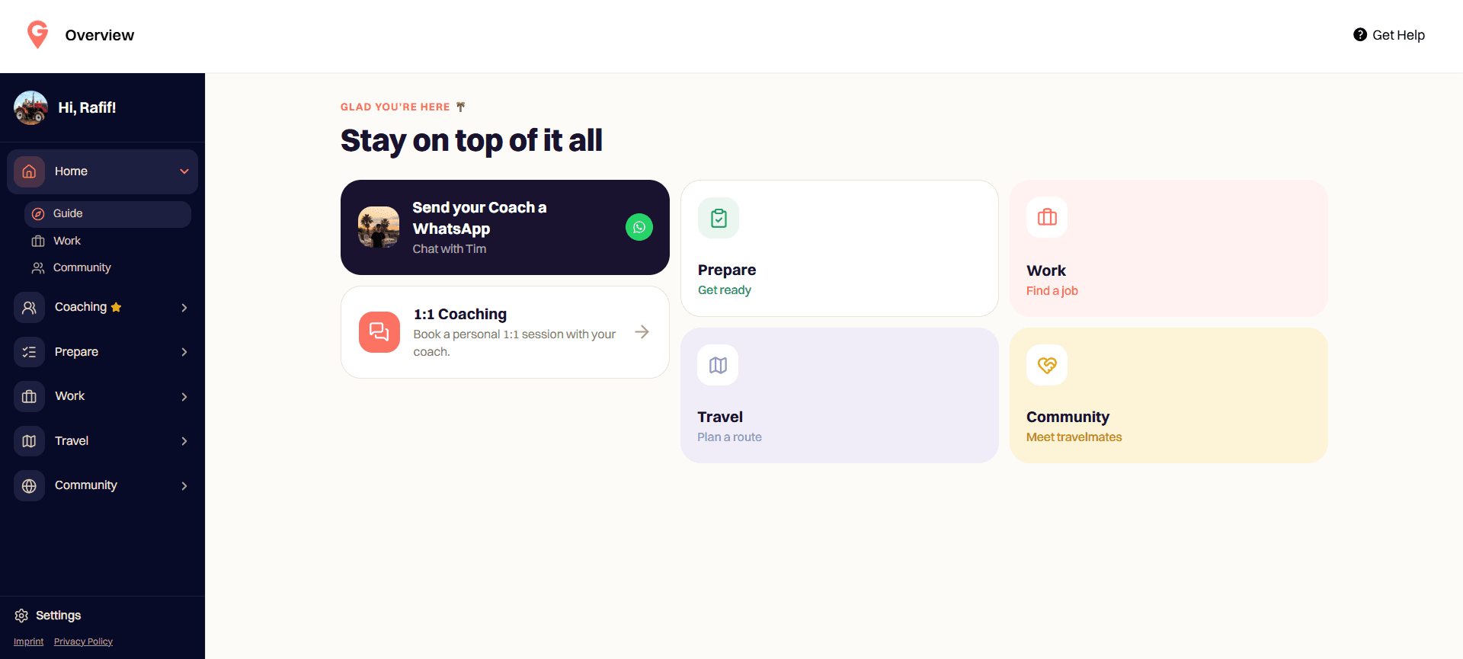This screenshot has width=1463, height=659.
Task: Click the Prepare clipboard check icon
Action: [x=719, y=218]
